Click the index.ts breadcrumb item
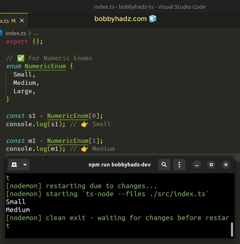This screenshot has width=240, height=244. tap(16, 33)
